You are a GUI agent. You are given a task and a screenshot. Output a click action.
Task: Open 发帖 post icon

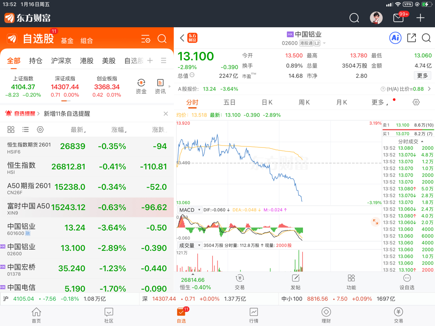click(296, 282)
